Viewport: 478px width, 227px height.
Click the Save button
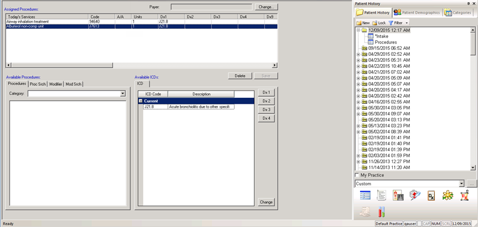pyautogui.click(x=266, y=76)
